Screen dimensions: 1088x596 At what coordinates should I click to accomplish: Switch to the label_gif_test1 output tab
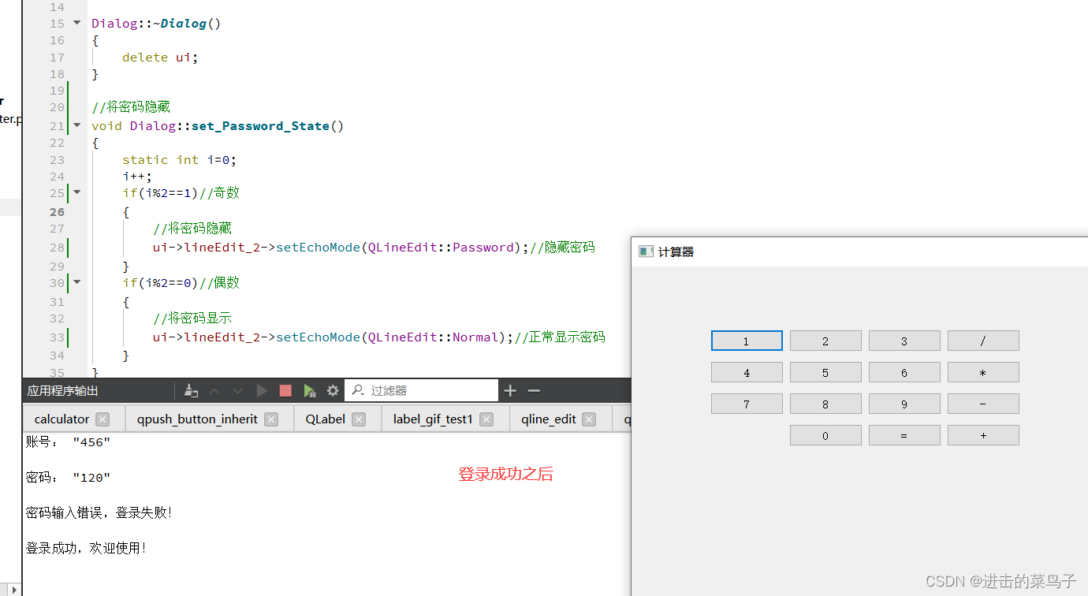[433, 419]
